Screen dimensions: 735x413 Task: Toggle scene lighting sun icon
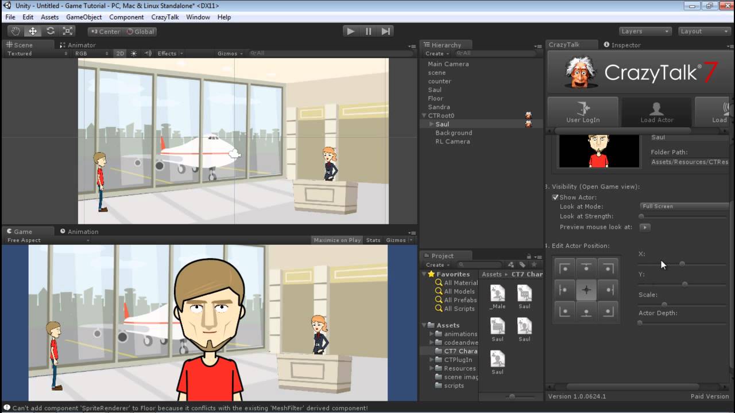coord(134,53)
